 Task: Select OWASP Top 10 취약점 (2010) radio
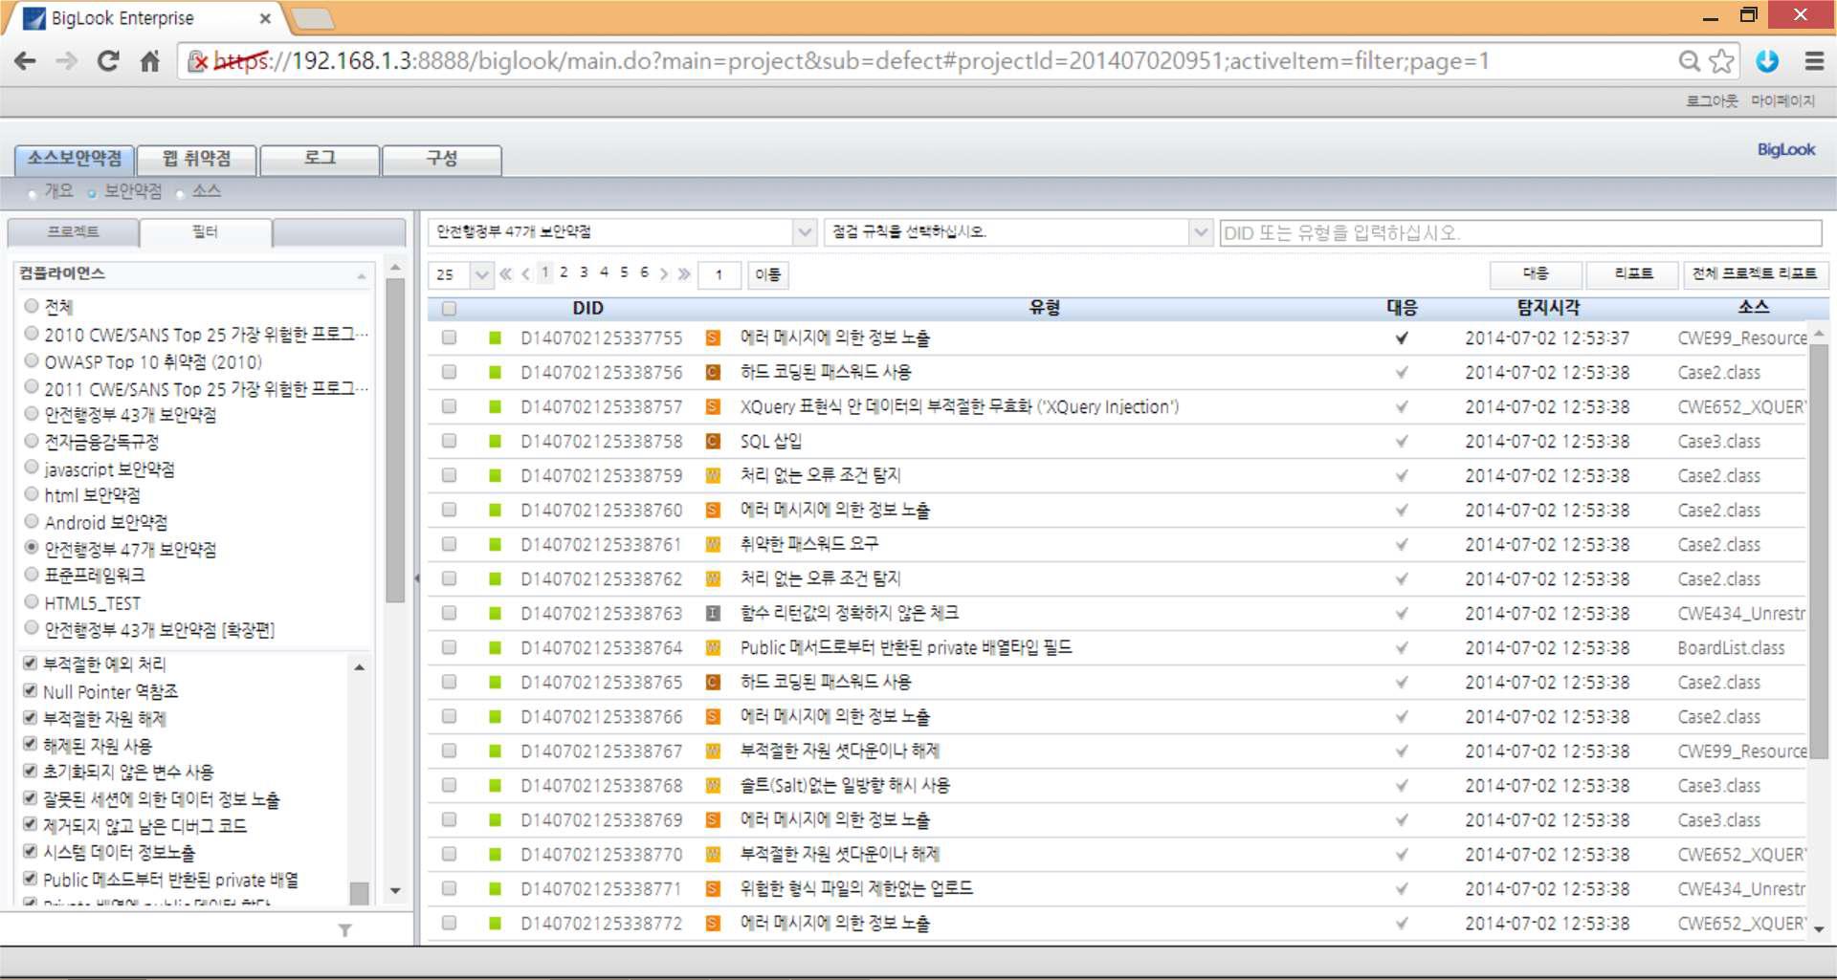32,360
